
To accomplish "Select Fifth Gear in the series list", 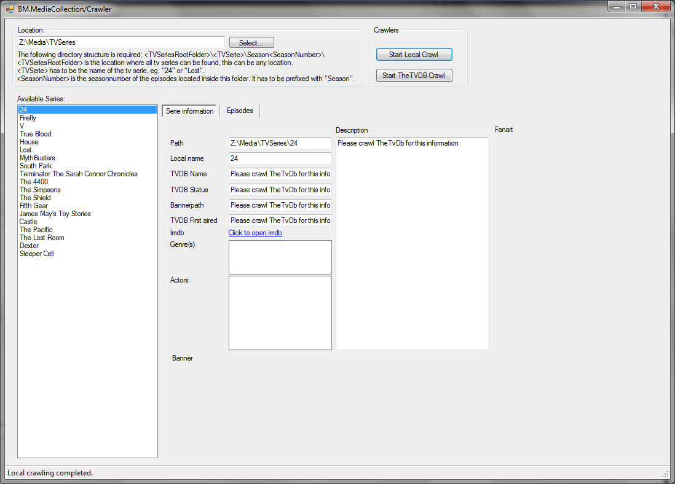I will [x=87, y=206].
